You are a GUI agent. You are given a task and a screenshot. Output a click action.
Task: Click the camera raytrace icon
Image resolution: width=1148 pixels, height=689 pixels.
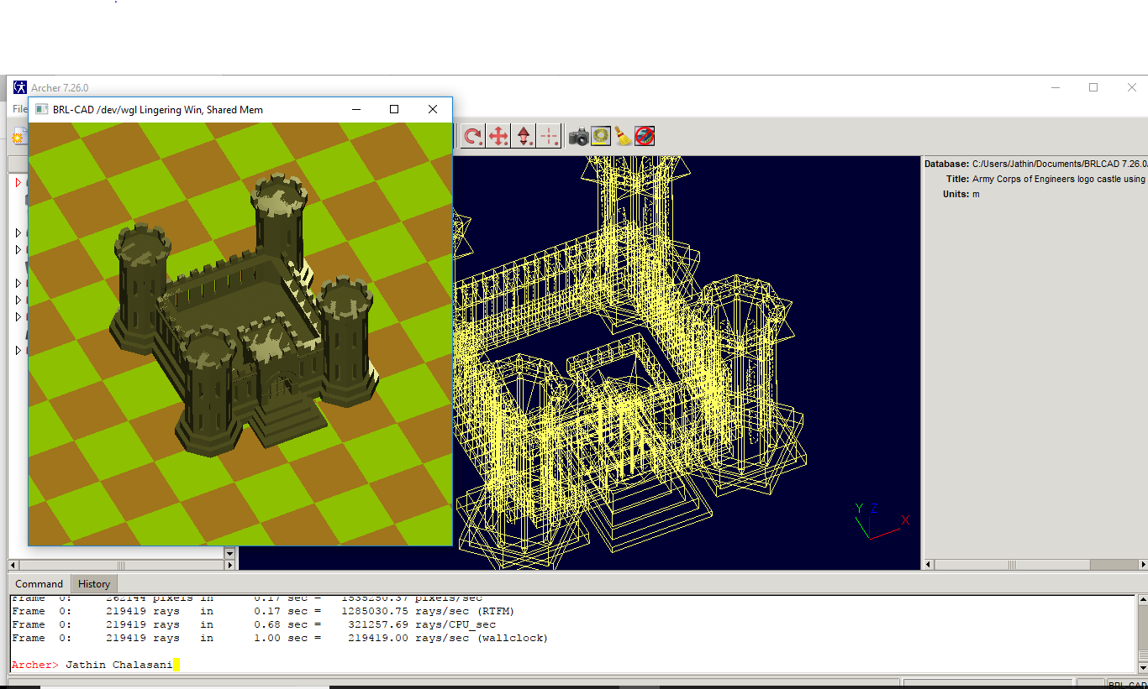[x=578, y=136]
